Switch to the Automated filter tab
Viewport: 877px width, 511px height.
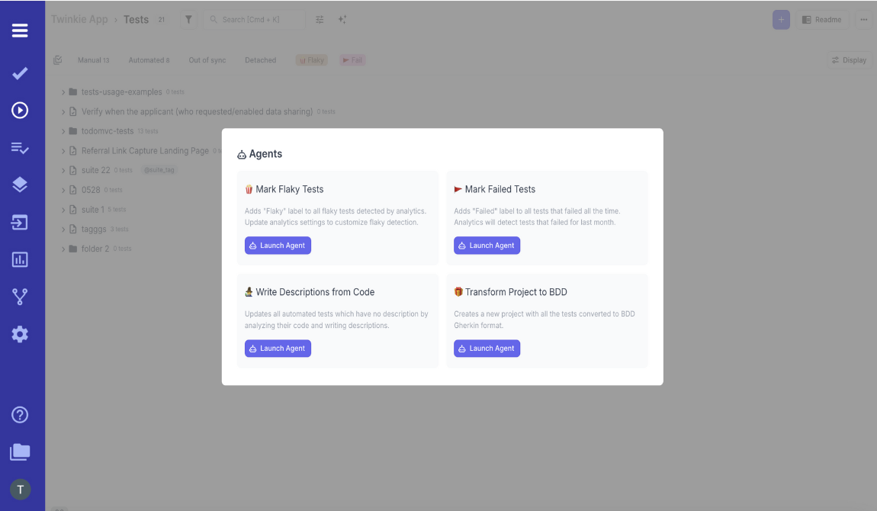click(x=149, y=59)
